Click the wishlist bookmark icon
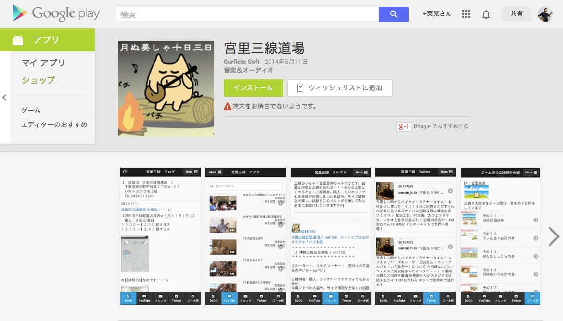 (300, 88)
